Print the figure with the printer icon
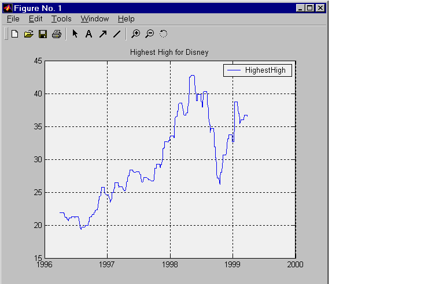This screenshot has height=284, width=428. click(57, 34)
